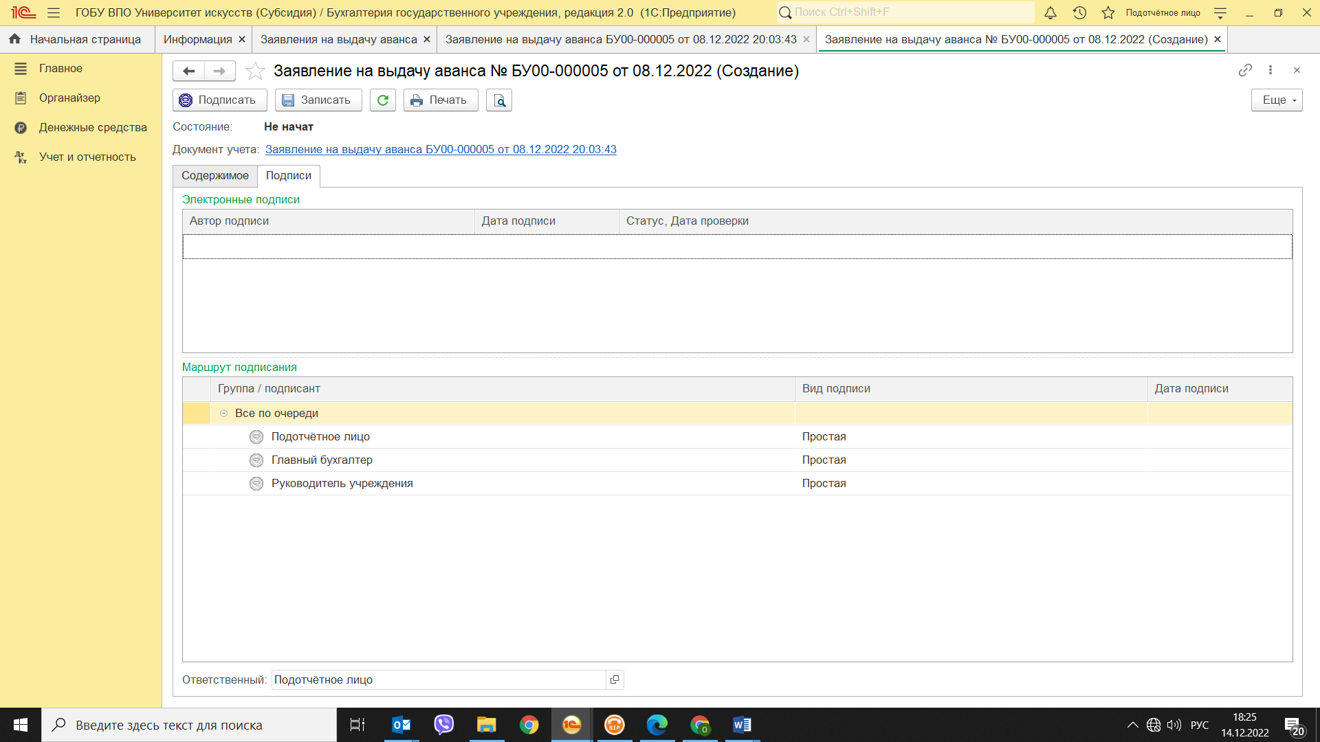Open the 'Заявления на выдачу аванса' tab
Image resolution: width=1320 pixels, height=742 pixels.
[338, 40]
